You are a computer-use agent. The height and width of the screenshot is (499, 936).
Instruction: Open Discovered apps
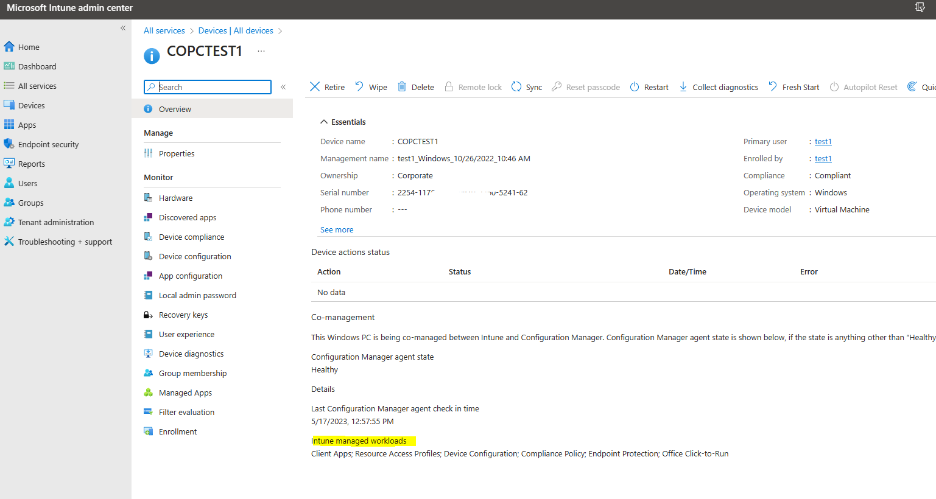click(x=188, y=217)
